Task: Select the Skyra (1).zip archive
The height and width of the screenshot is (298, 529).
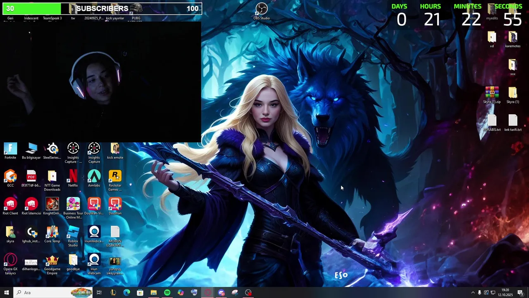Action: (492, 95)
